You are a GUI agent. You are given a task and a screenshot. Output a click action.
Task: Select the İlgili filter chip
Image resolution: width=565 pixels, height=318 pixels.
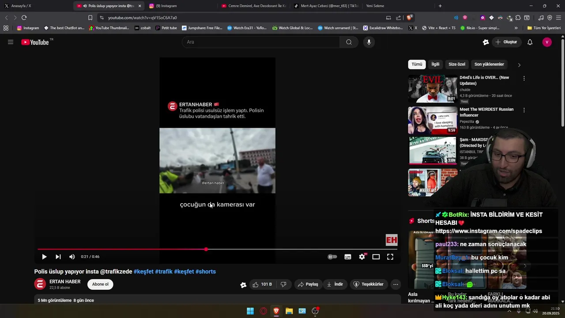[435, 64]
